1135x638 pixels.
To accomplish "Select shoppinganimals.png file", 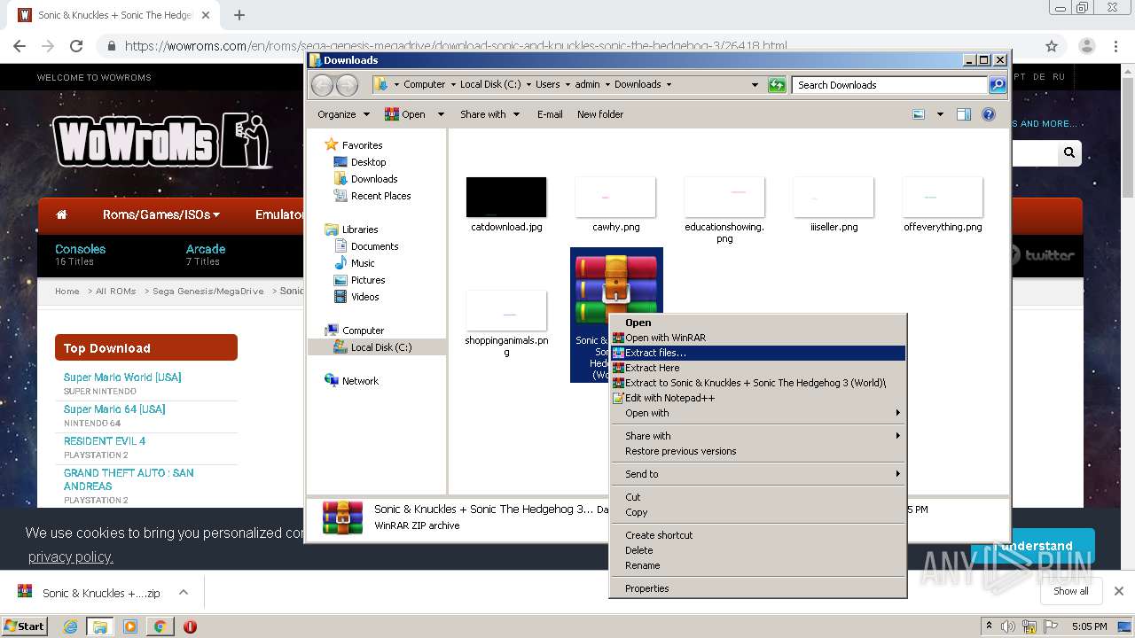I will tap(506, 323).
